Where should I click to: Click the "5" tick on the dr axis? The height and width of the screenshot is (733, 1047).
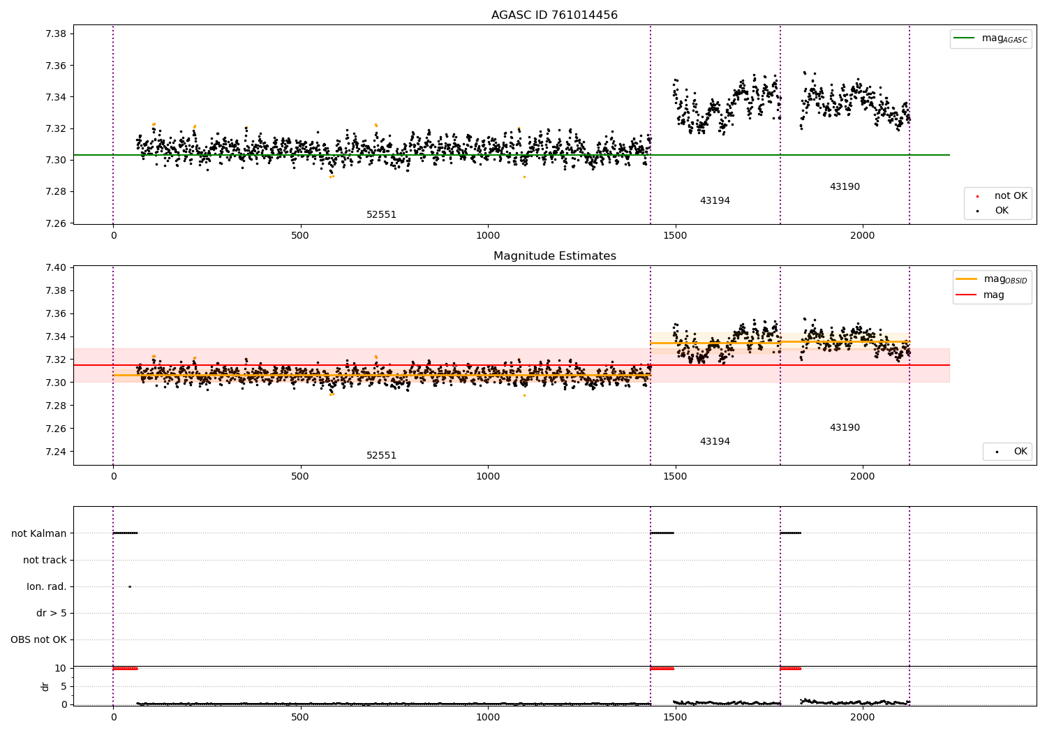(x=64, y=687)
